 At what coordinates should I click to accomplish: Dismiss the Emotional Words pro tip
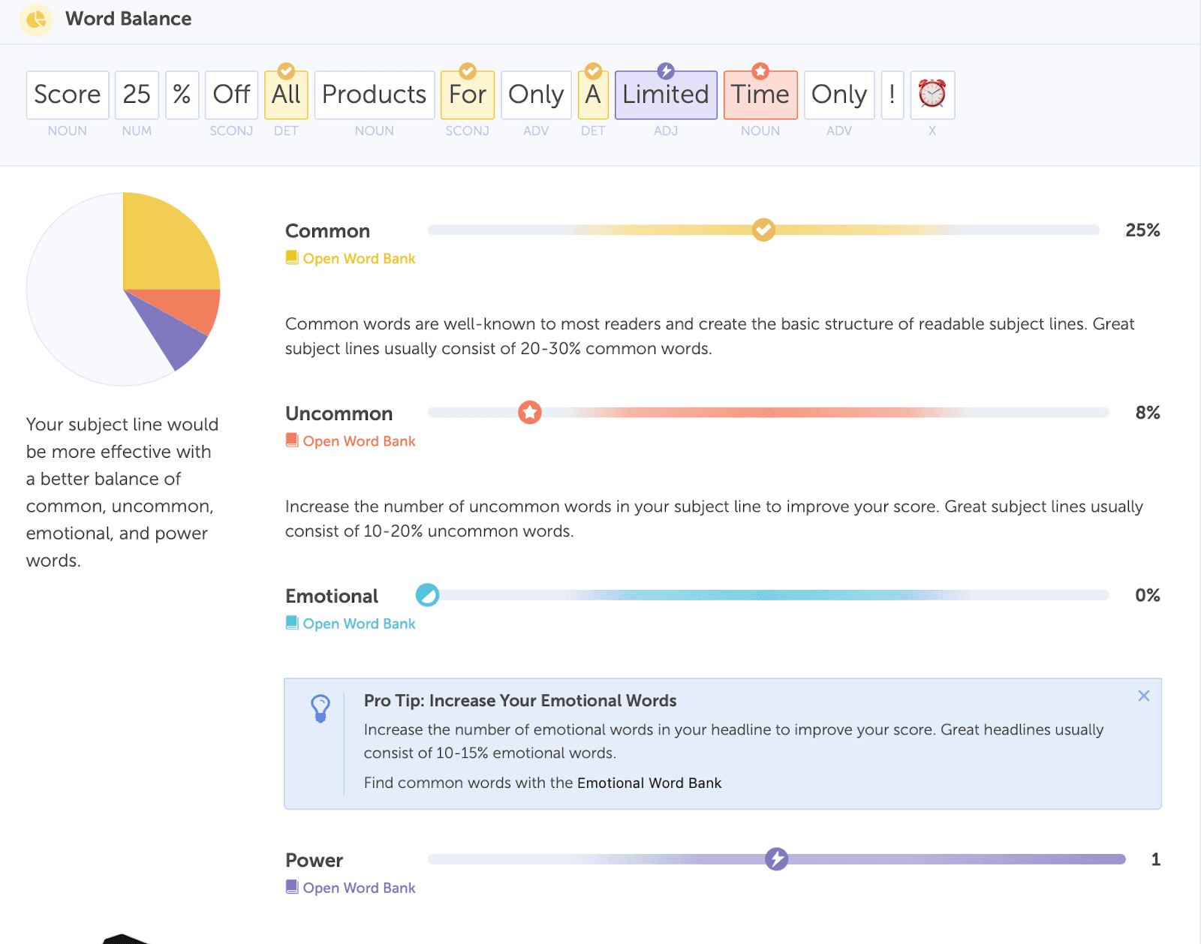(x=1143, y=696)
